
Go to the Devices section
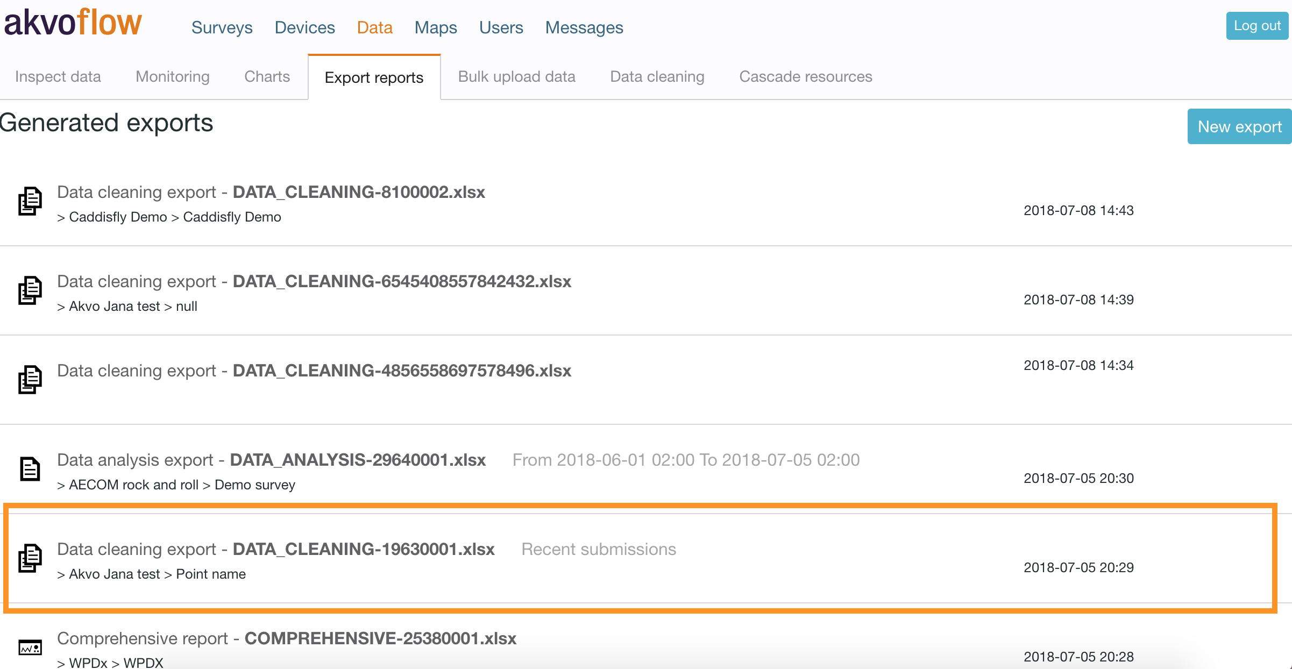coord(304,27)
